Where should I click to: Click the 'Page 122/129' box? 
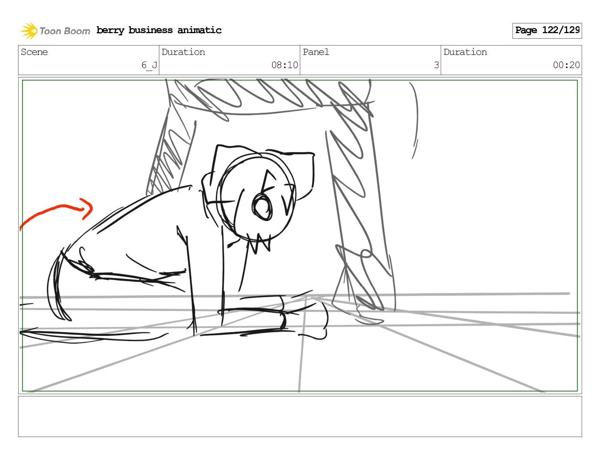(x=547, y=31)
